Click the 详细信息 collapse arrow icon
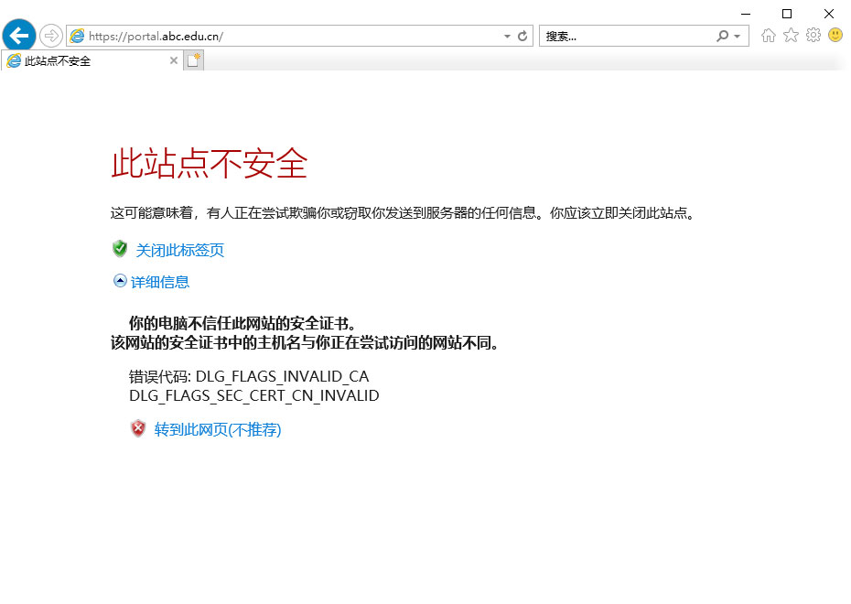Viewport: 851px width, 604px height. tap(120, 281)
